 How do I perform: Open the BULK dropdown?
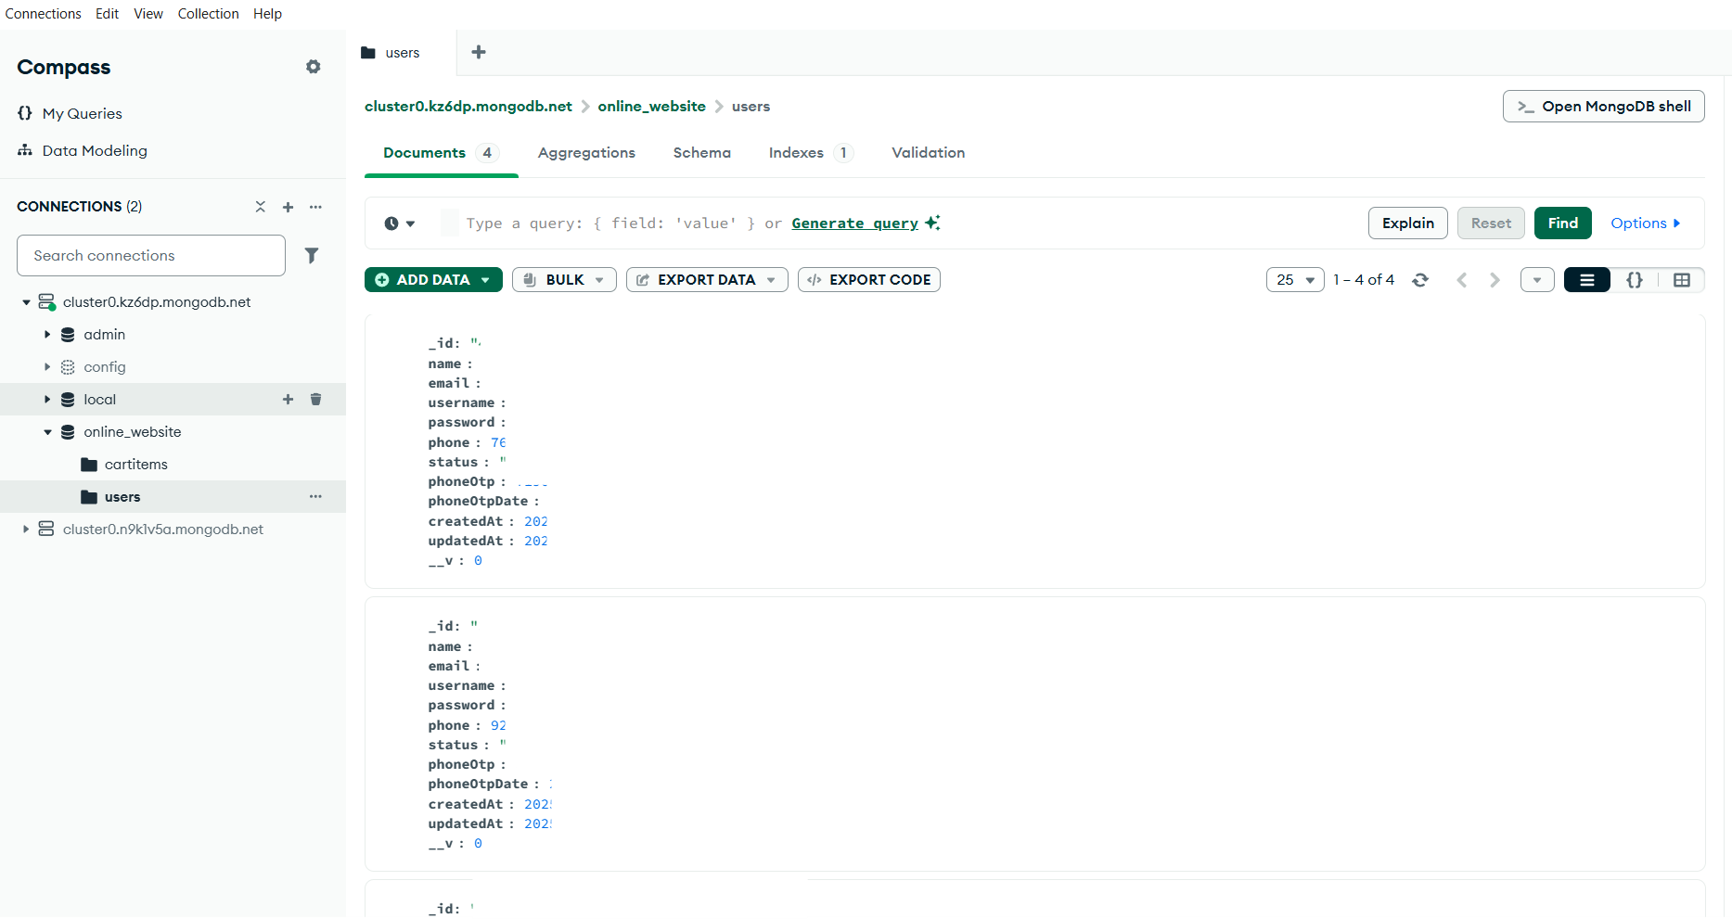(564, 279)
